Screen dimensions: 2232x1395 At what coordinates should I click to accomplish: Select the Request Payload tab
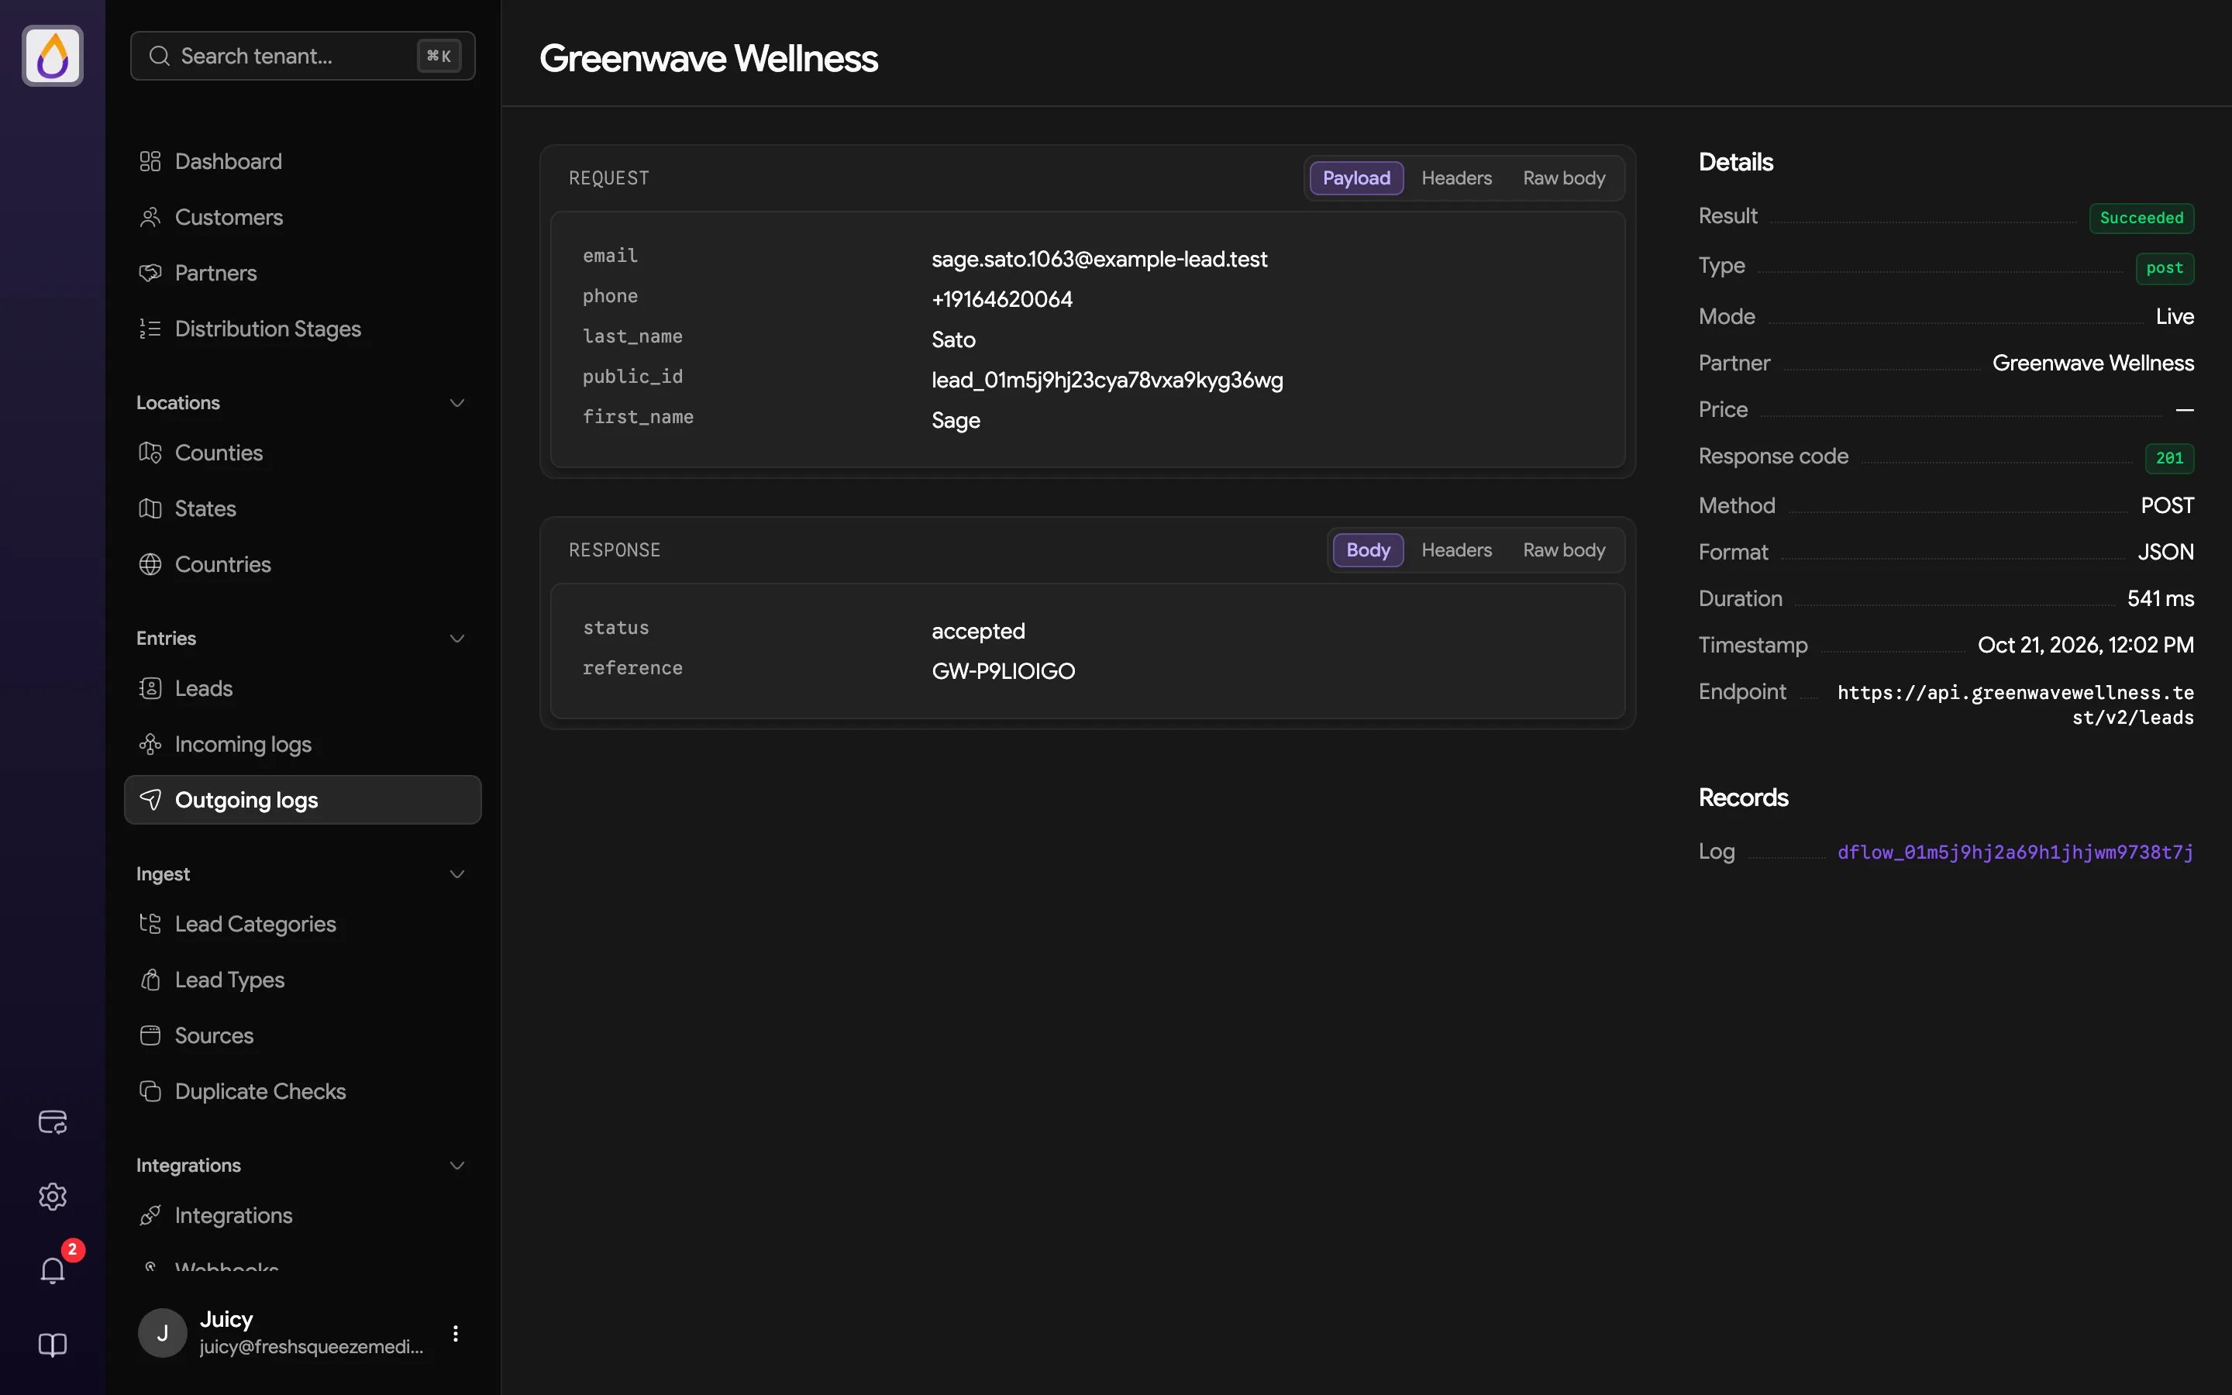(x=1355, y=178)
